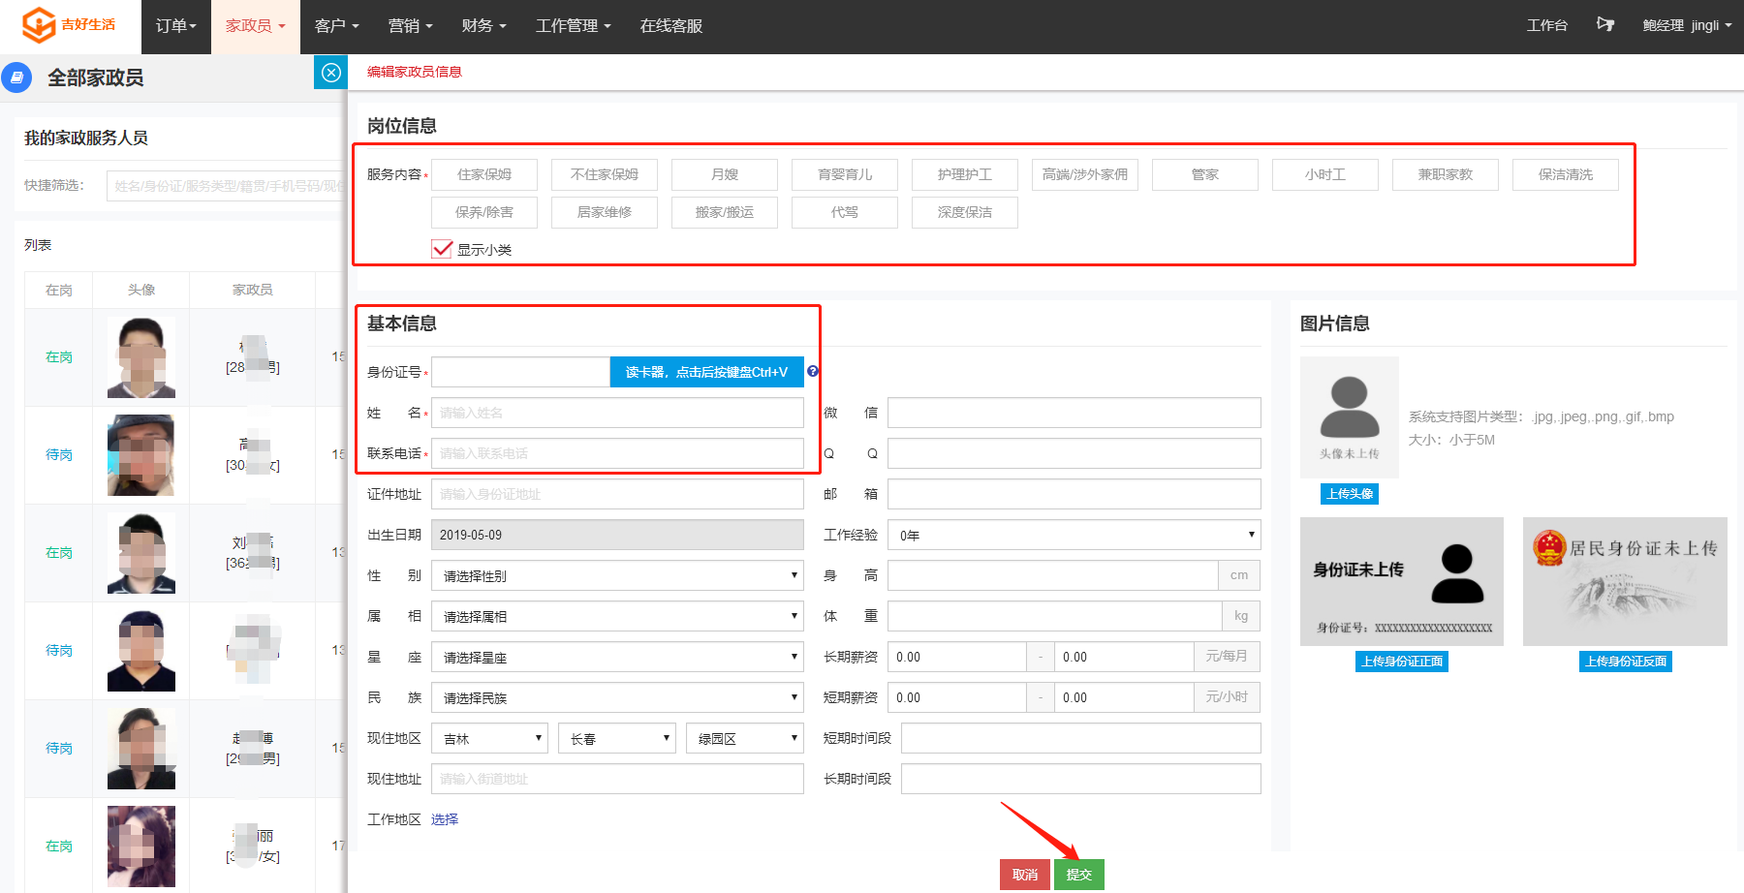Close the edit panel with X icon
The image size is (1744, 893).
(331, 73)
